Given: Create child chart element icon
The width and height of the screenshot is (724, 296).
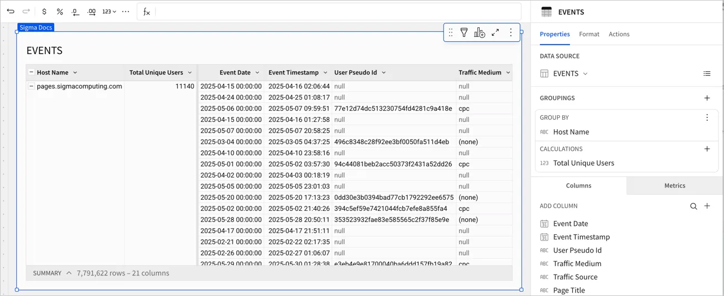Looking at the screenshot, I should 480,33.
